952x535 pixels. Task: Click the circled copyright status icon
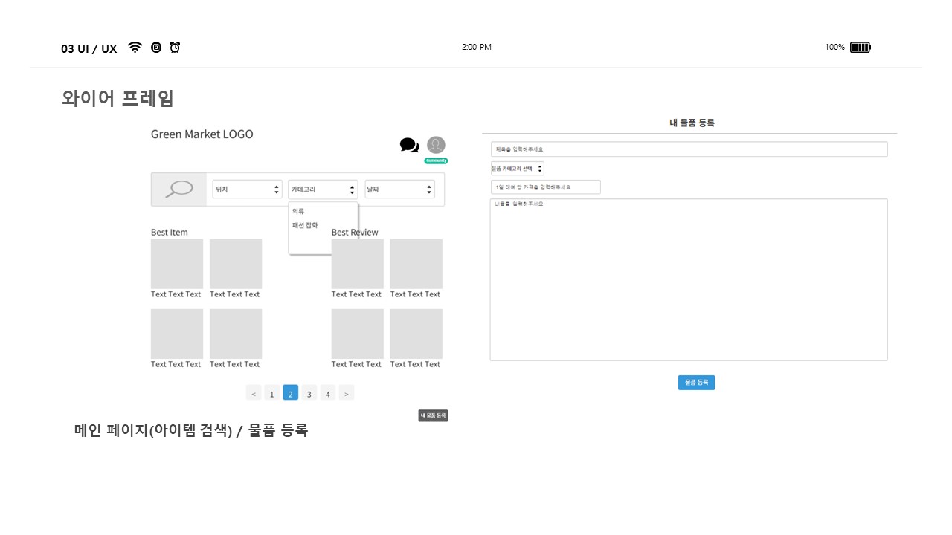[155, 47]
